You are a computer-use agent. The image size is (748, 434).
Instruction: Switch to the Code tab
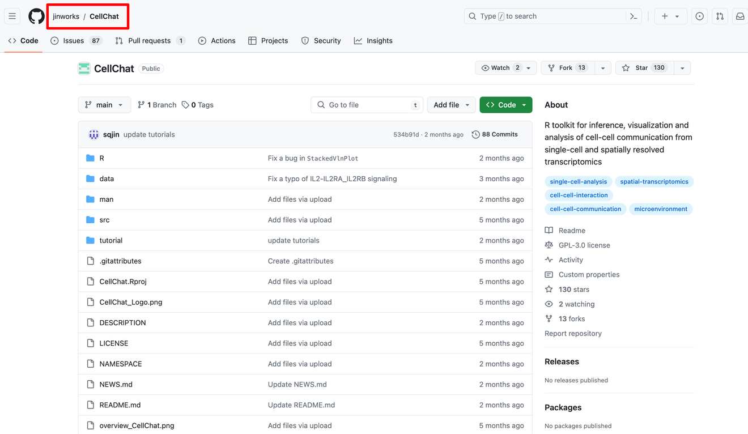point(23,41)
